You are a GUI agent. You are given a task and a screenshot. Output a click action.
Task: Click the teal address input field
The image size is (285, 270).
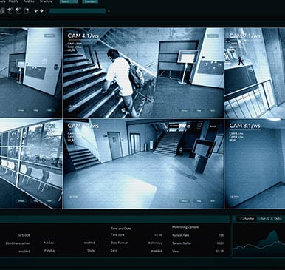coord(78,11)
